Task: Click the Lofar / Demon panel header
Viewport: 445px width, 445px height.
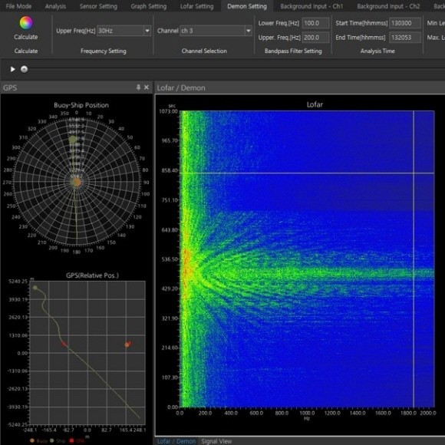Action: 181,88
